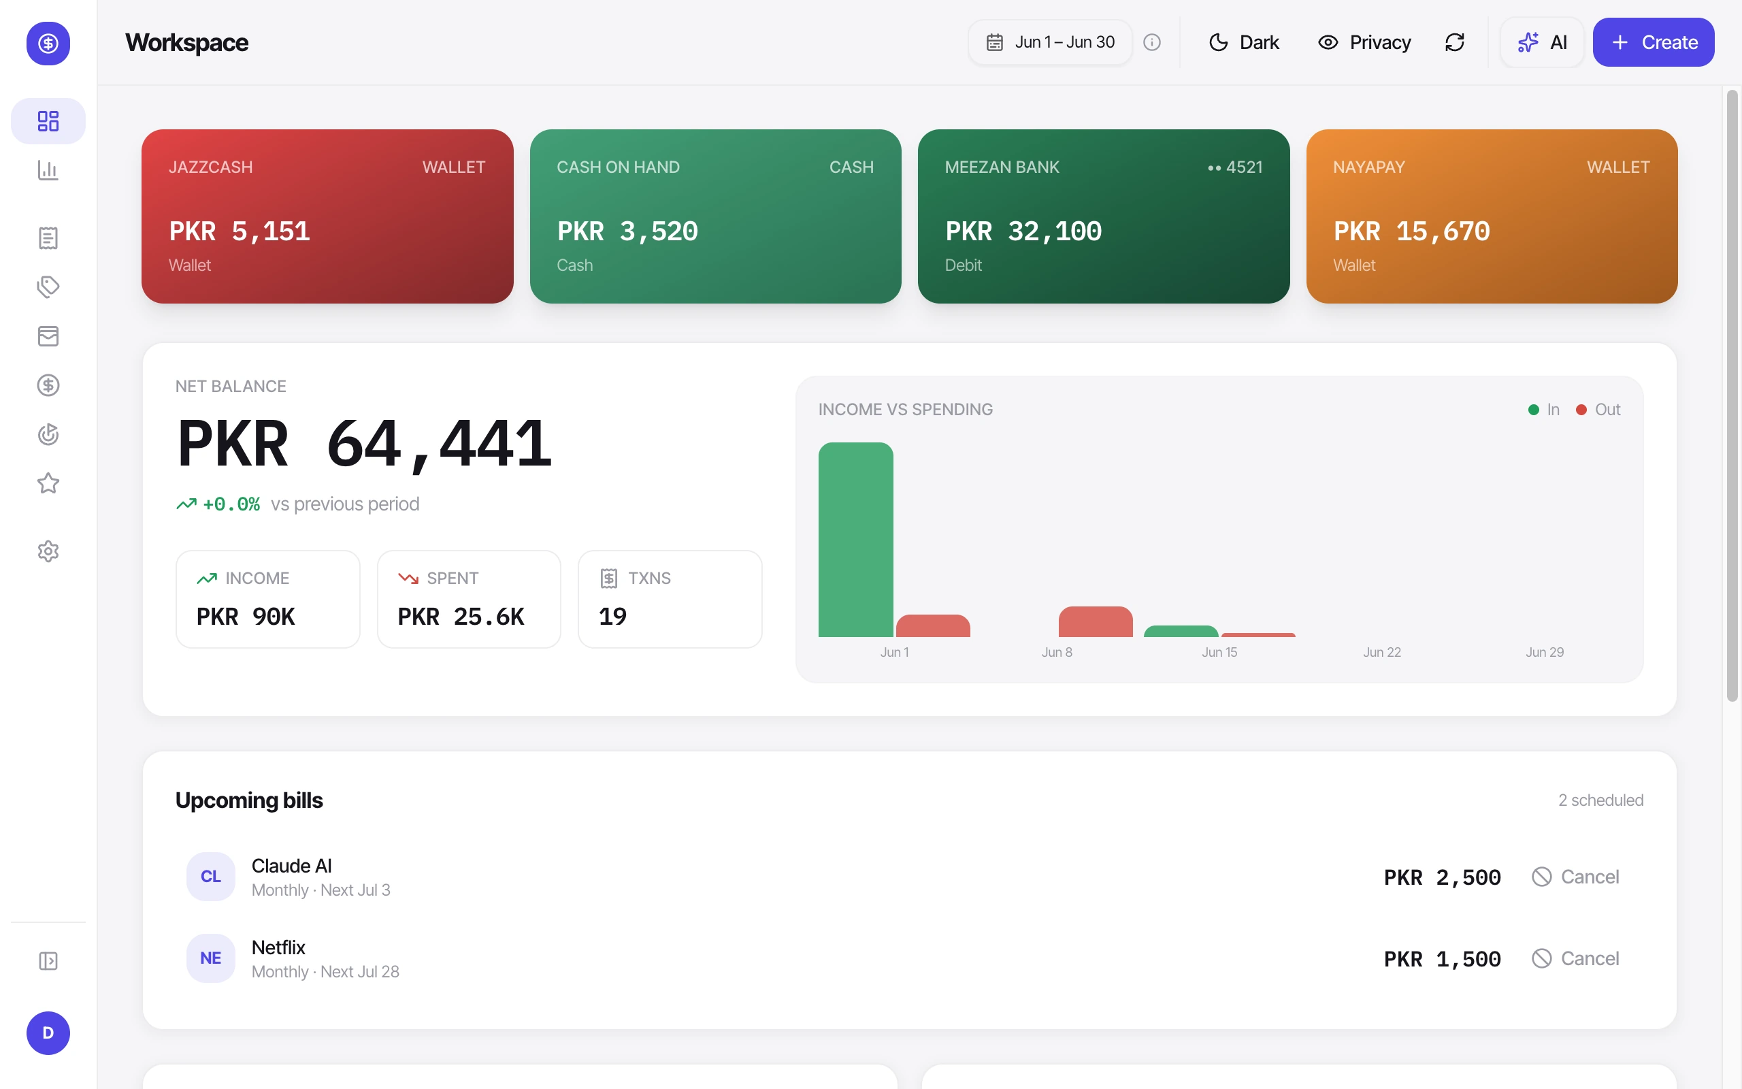Click the Out legend entry in chart
Viewport: 1742px width, 1089px height.
(x=1598, y=410)
